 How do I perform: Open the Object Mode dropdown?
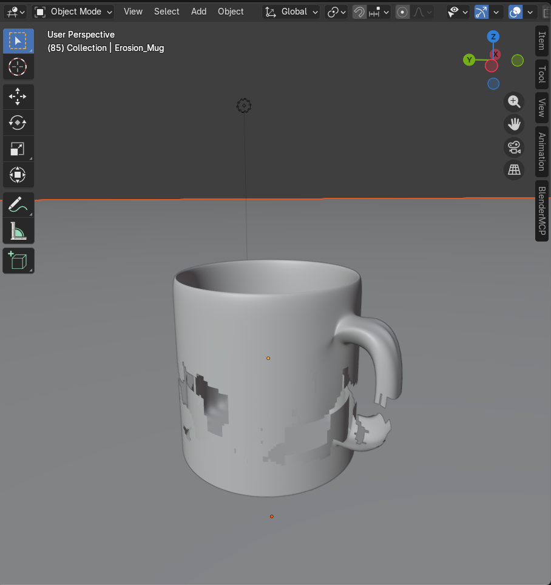(x=73, y=12)
